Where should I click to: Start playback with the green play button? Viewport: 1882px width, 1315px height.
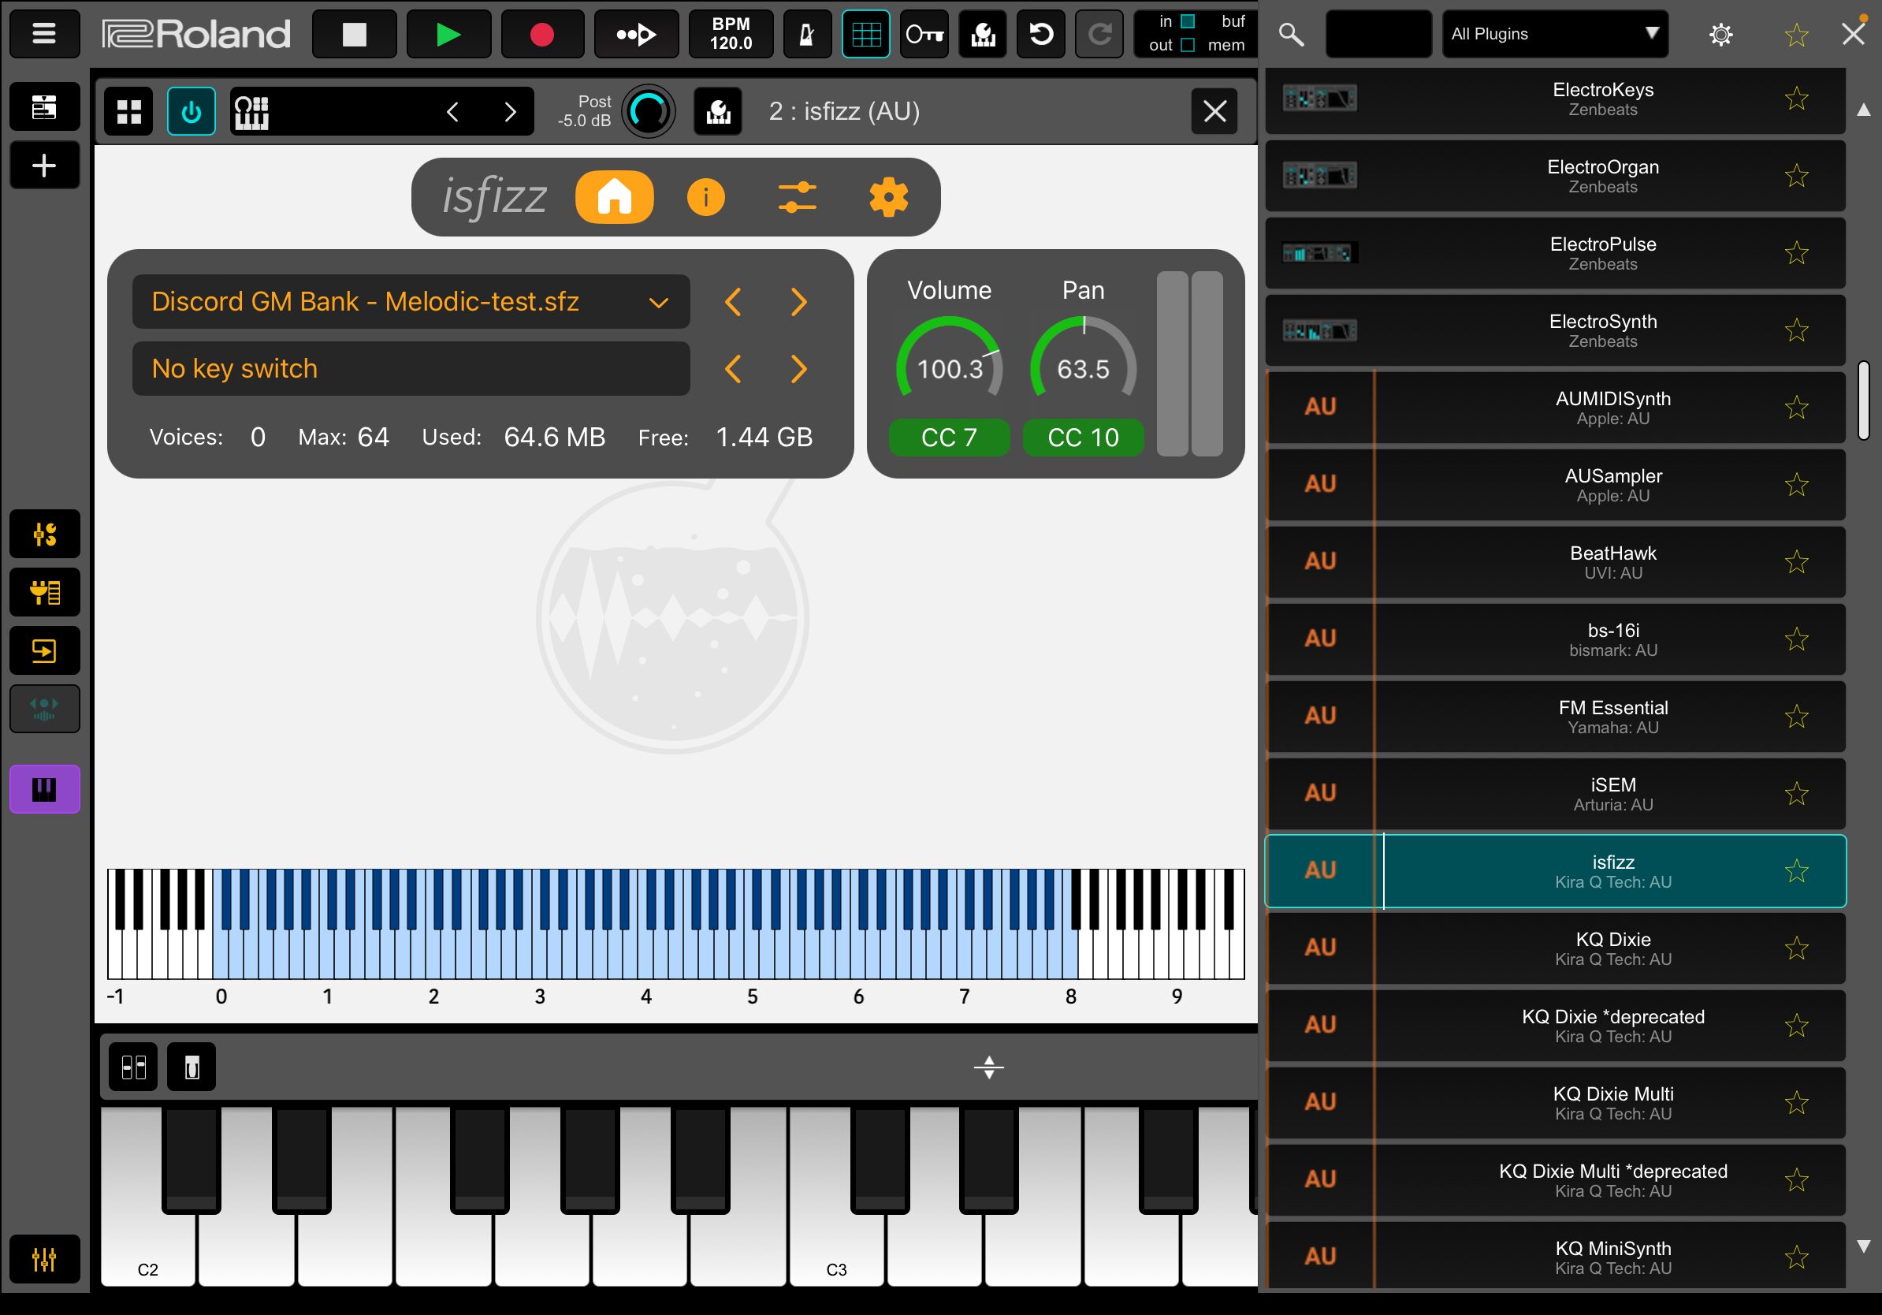pyautogui.click(x=448, y=34)
